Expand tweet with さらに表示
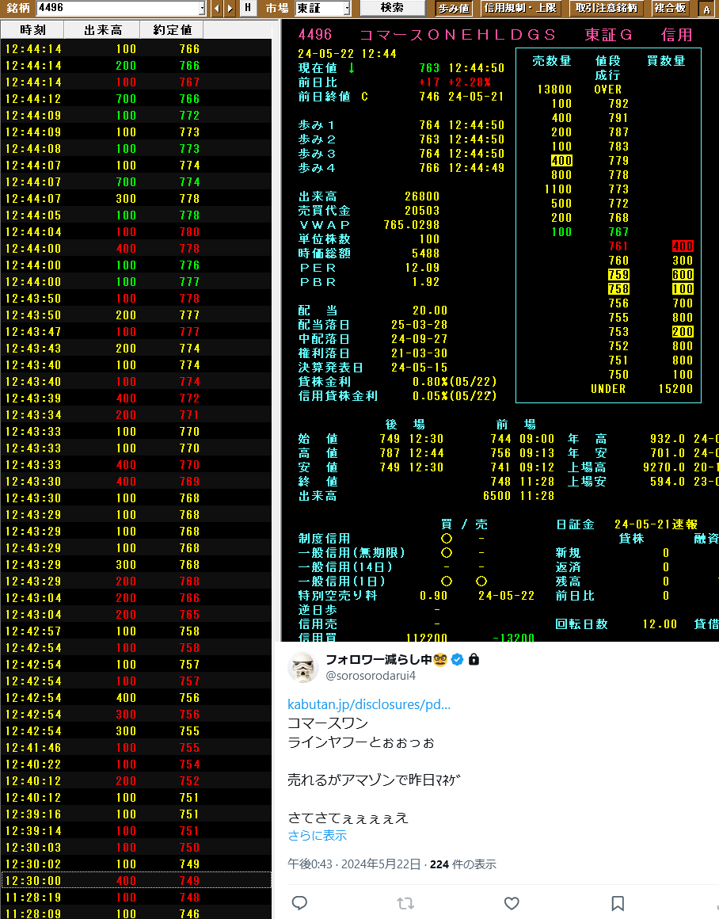 tap(317, 836)
